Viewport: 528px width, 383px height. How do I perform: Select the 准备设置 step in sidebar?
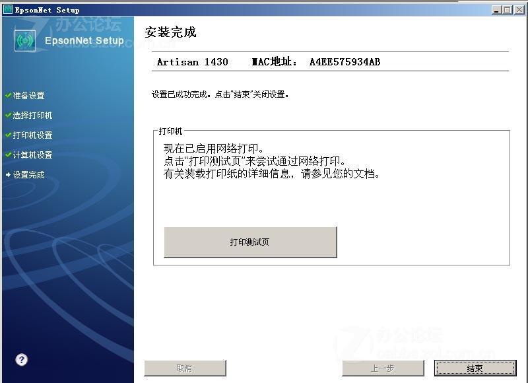[x=28, y=96]
